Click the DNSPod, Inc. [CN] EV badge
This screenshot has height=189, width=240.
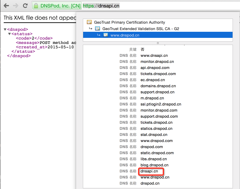tap(57, 6)
